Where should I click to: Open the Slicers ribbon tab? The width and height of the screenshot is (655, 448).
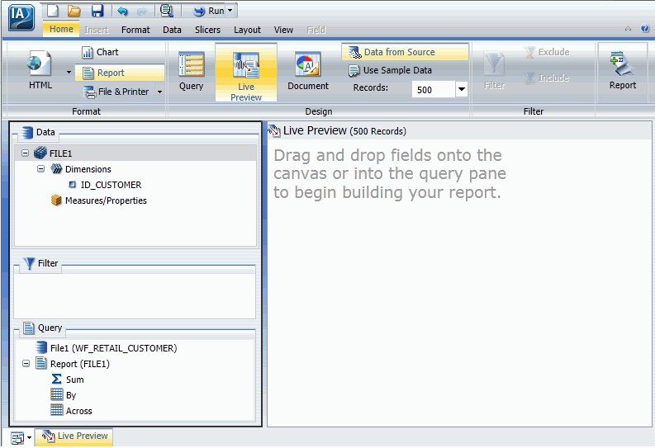click(207, 30)
